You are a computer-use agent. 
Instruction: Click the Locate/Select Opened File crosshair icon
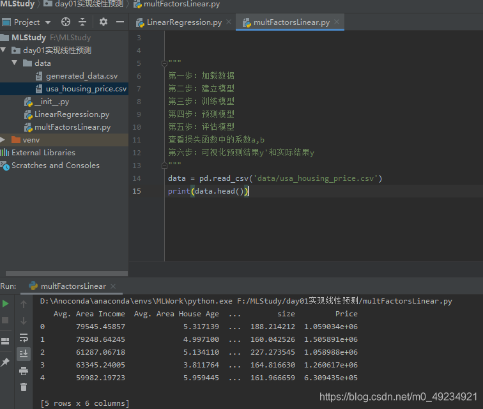click(x=66, y=22)
